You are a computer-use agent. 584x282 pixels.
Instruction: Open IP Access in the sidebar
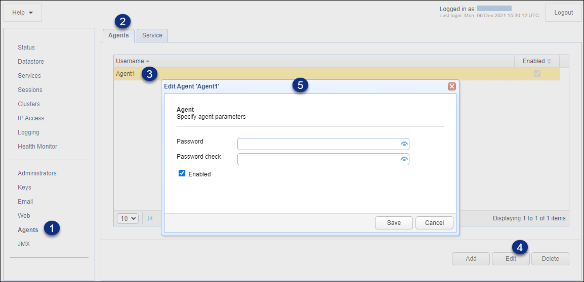pyautogui.click(x=31, y=118)
